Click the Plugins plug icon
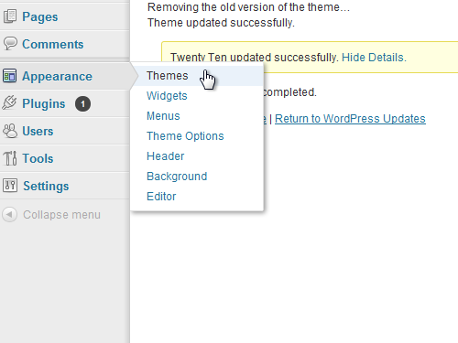The height and width of the screenshot is (343, 458). (x=9, y=102)
